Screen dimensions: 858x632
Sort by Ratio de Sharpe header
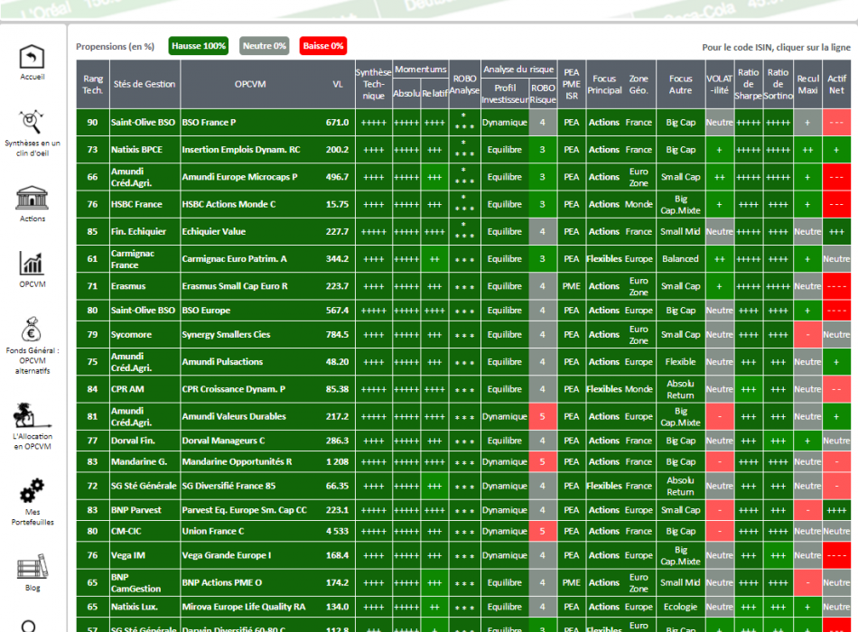click(748, 84)
